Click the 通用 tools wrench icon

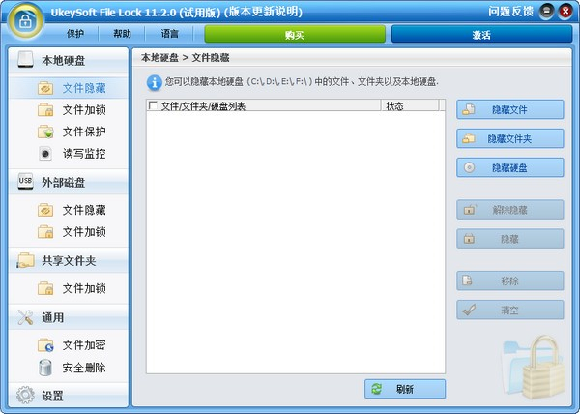pyautogui.click(x=25, y=317)
